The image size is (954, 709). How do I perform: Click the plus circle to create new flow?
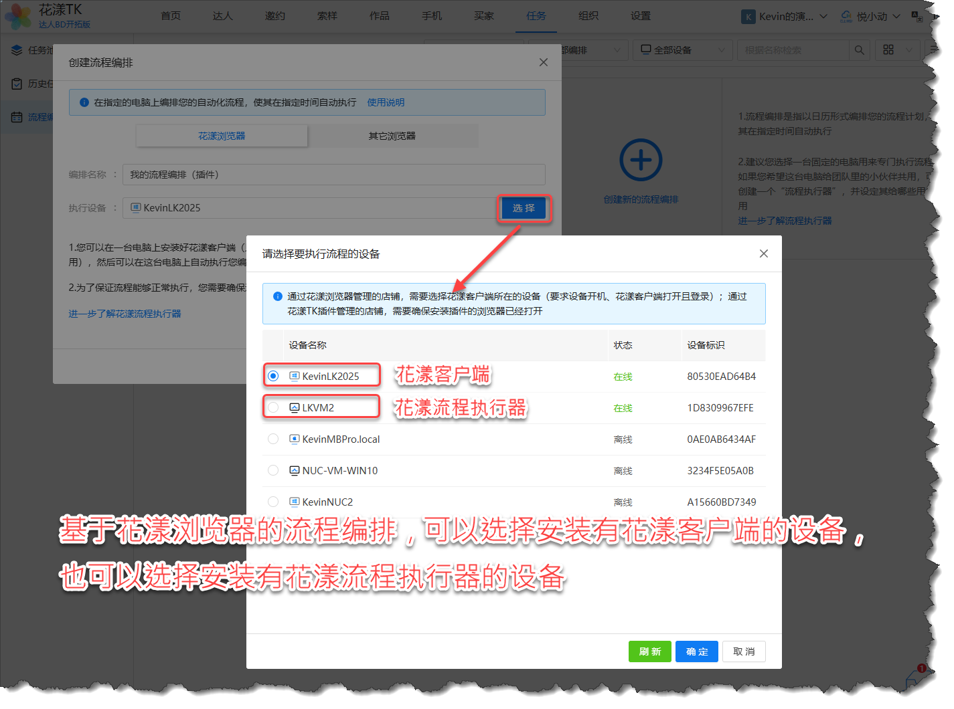click(x=641, y=160)
